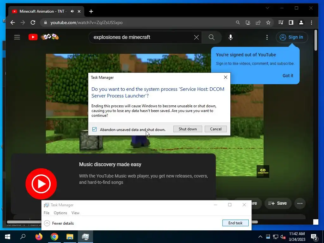This screenshot has width=324, height=243.
Task: Open the Chrome tab search chevron
Action: point(267,8)
